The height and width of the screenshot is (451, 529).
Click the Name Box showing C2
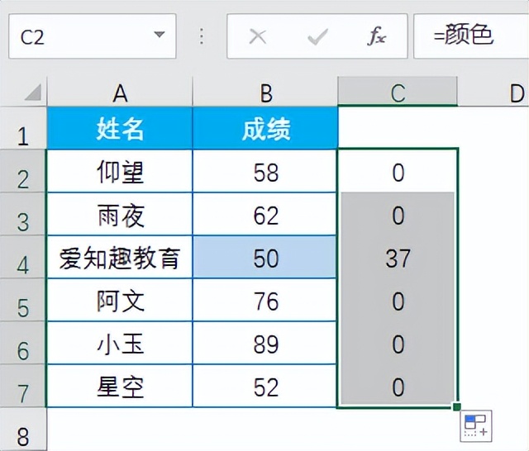point(92,36)
